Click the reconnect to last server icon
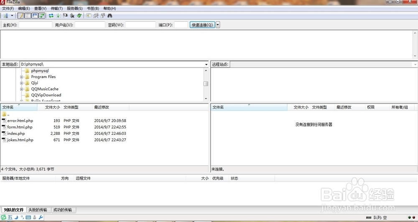Viewport: 418px width, 222px height. pos(79,16)
